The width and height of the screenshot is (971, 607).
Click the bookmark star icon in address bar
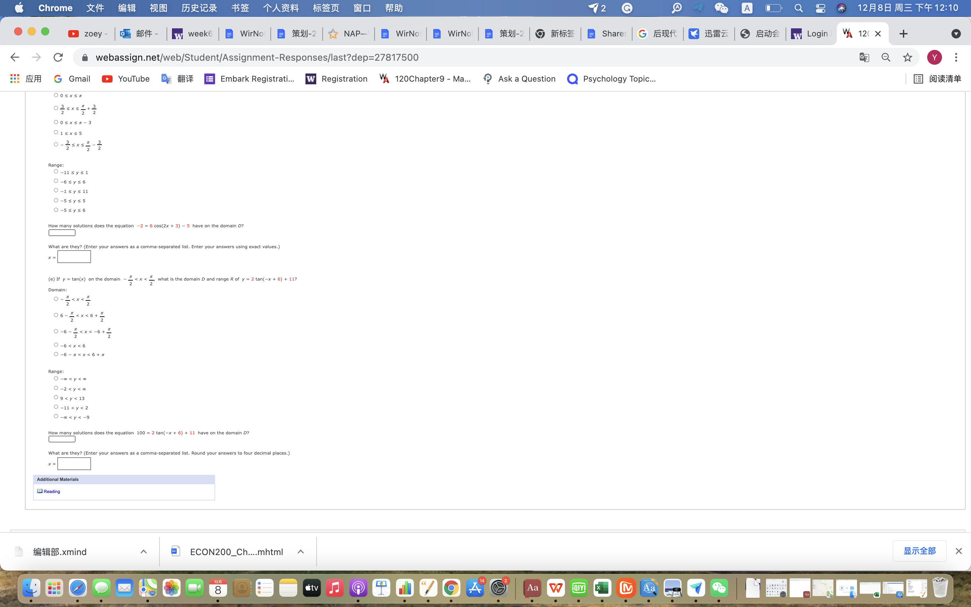pyautogui.click(x=907, y=57)
